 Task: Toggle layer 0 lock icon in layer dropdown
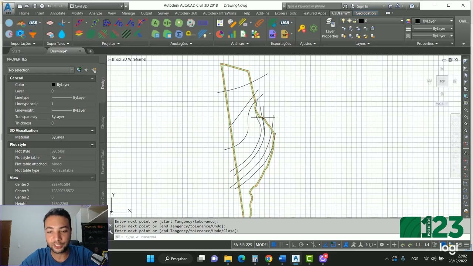tap(355, 21)
